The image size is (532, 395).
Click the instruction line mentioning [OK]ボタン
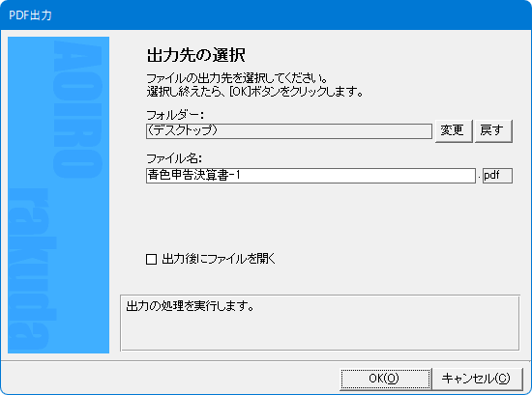coord(254,92)
